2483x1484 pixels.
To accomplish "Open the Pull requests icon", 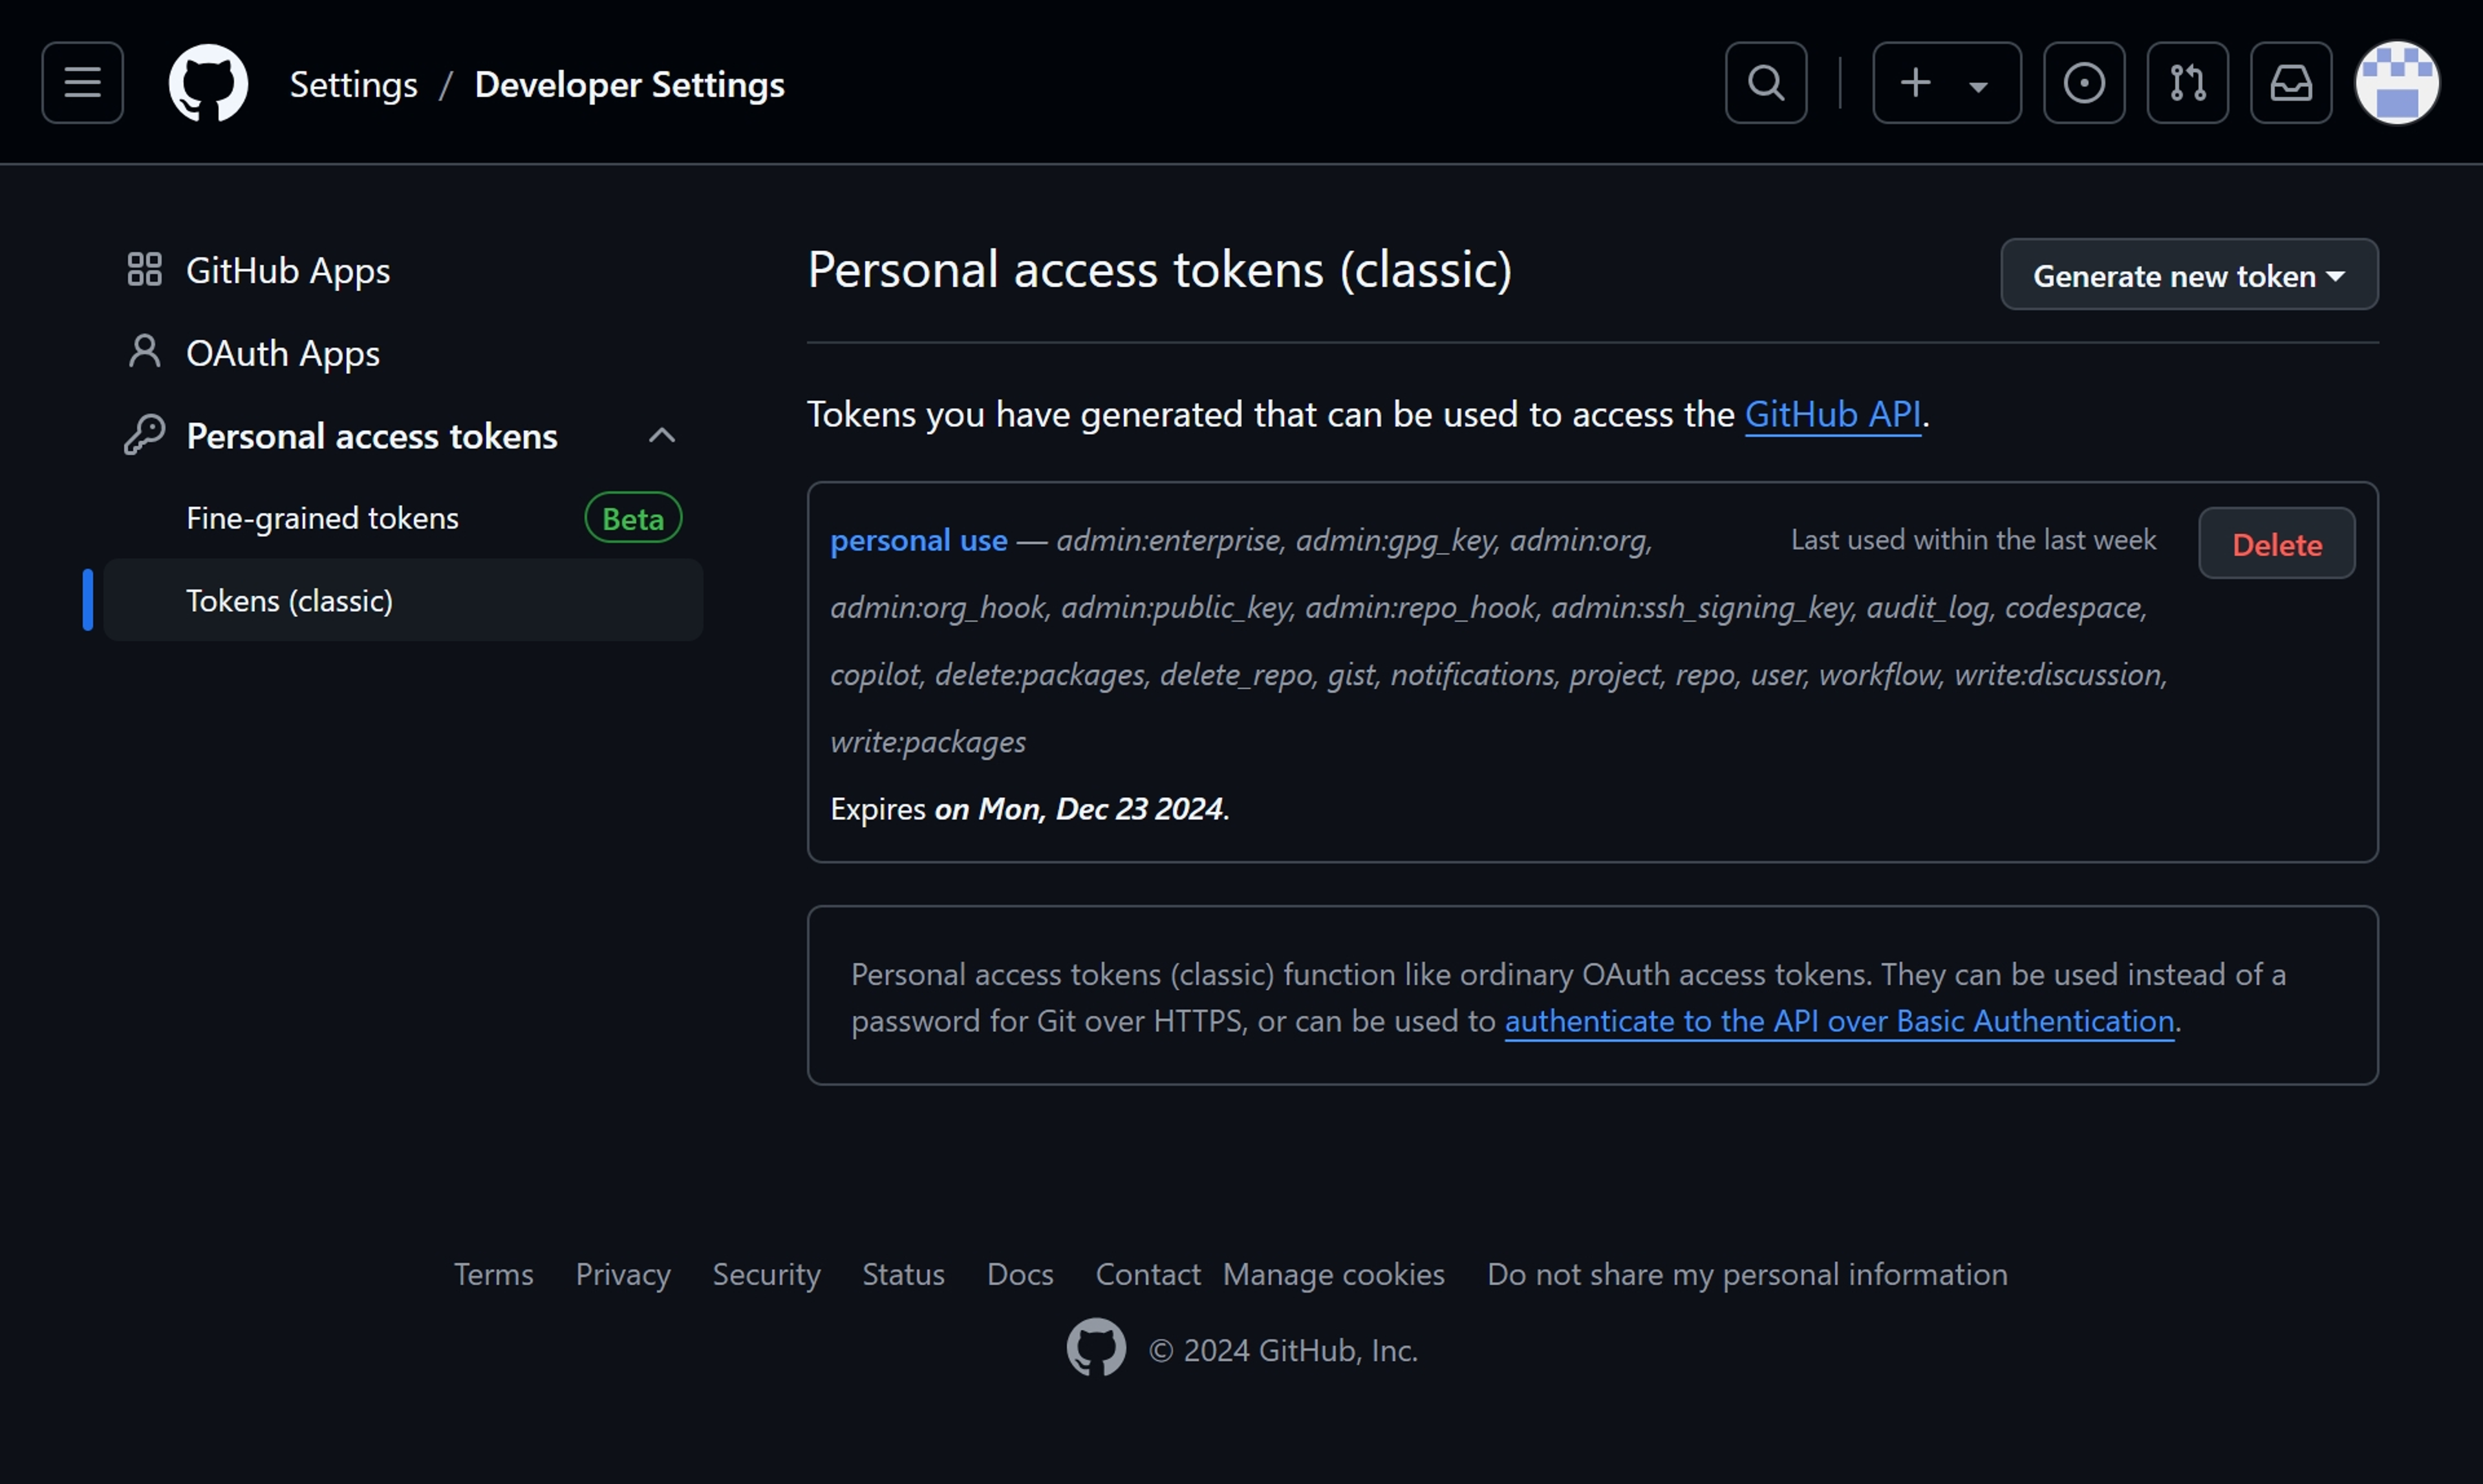I will click(x=2188, y=83).
